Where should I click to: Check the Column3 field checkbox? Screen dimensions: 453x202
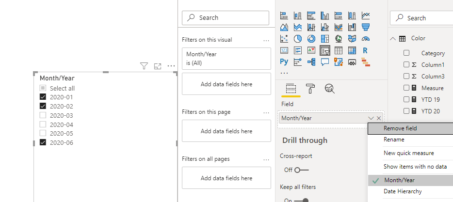tap(406, 76)
